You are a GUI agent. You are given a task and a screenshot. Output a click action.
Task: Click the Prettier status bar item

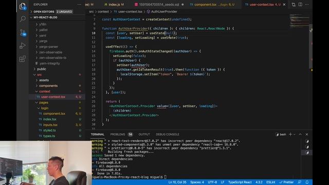click(x=286, y=182)
